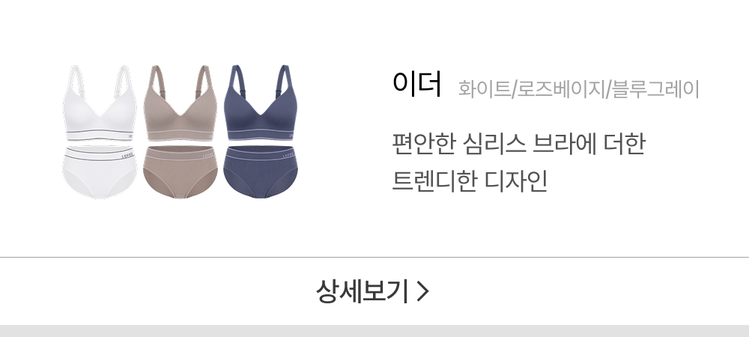Screen dimensions: 749x337
Task: Click the 트렌디한 디자인 description text
Action: pos(470,181)
